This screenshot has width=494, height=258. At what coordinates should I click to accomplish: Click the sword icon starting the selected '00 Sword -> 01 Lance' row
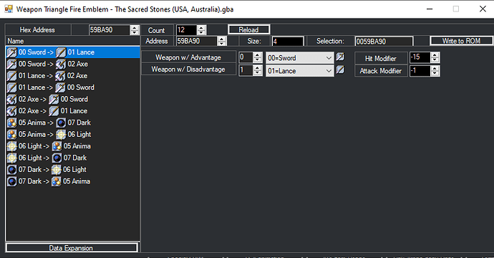pos(11,52)
